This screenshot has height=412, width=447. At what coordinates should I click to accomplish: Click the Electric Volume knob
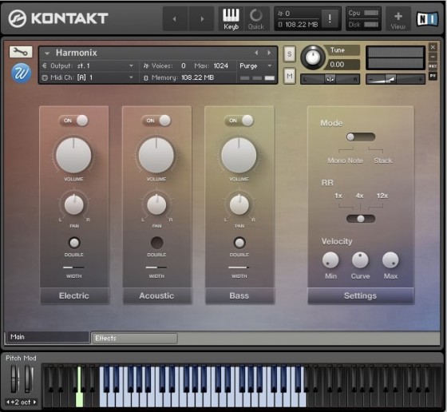73,156
